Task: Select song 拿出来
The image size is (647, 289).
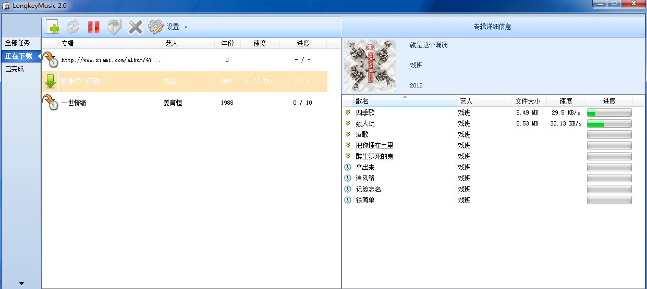Action: coord(365,167)
